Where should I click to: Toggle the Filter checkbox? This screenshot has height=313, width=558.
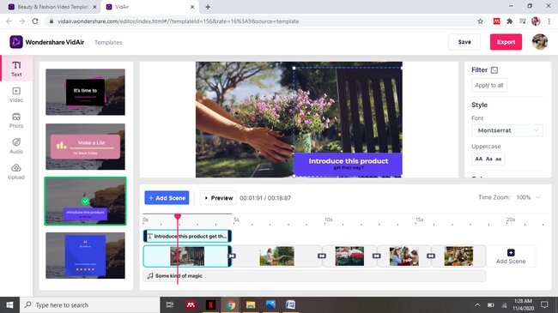click(x=494, y=70)
